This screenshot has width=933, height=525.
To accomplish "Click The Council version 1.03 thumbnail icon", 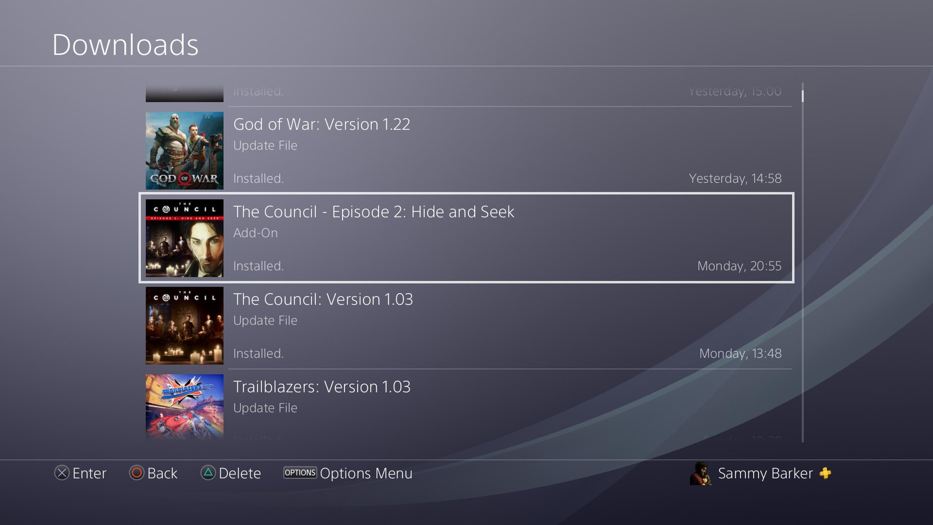I will click(x=185, y=325).
